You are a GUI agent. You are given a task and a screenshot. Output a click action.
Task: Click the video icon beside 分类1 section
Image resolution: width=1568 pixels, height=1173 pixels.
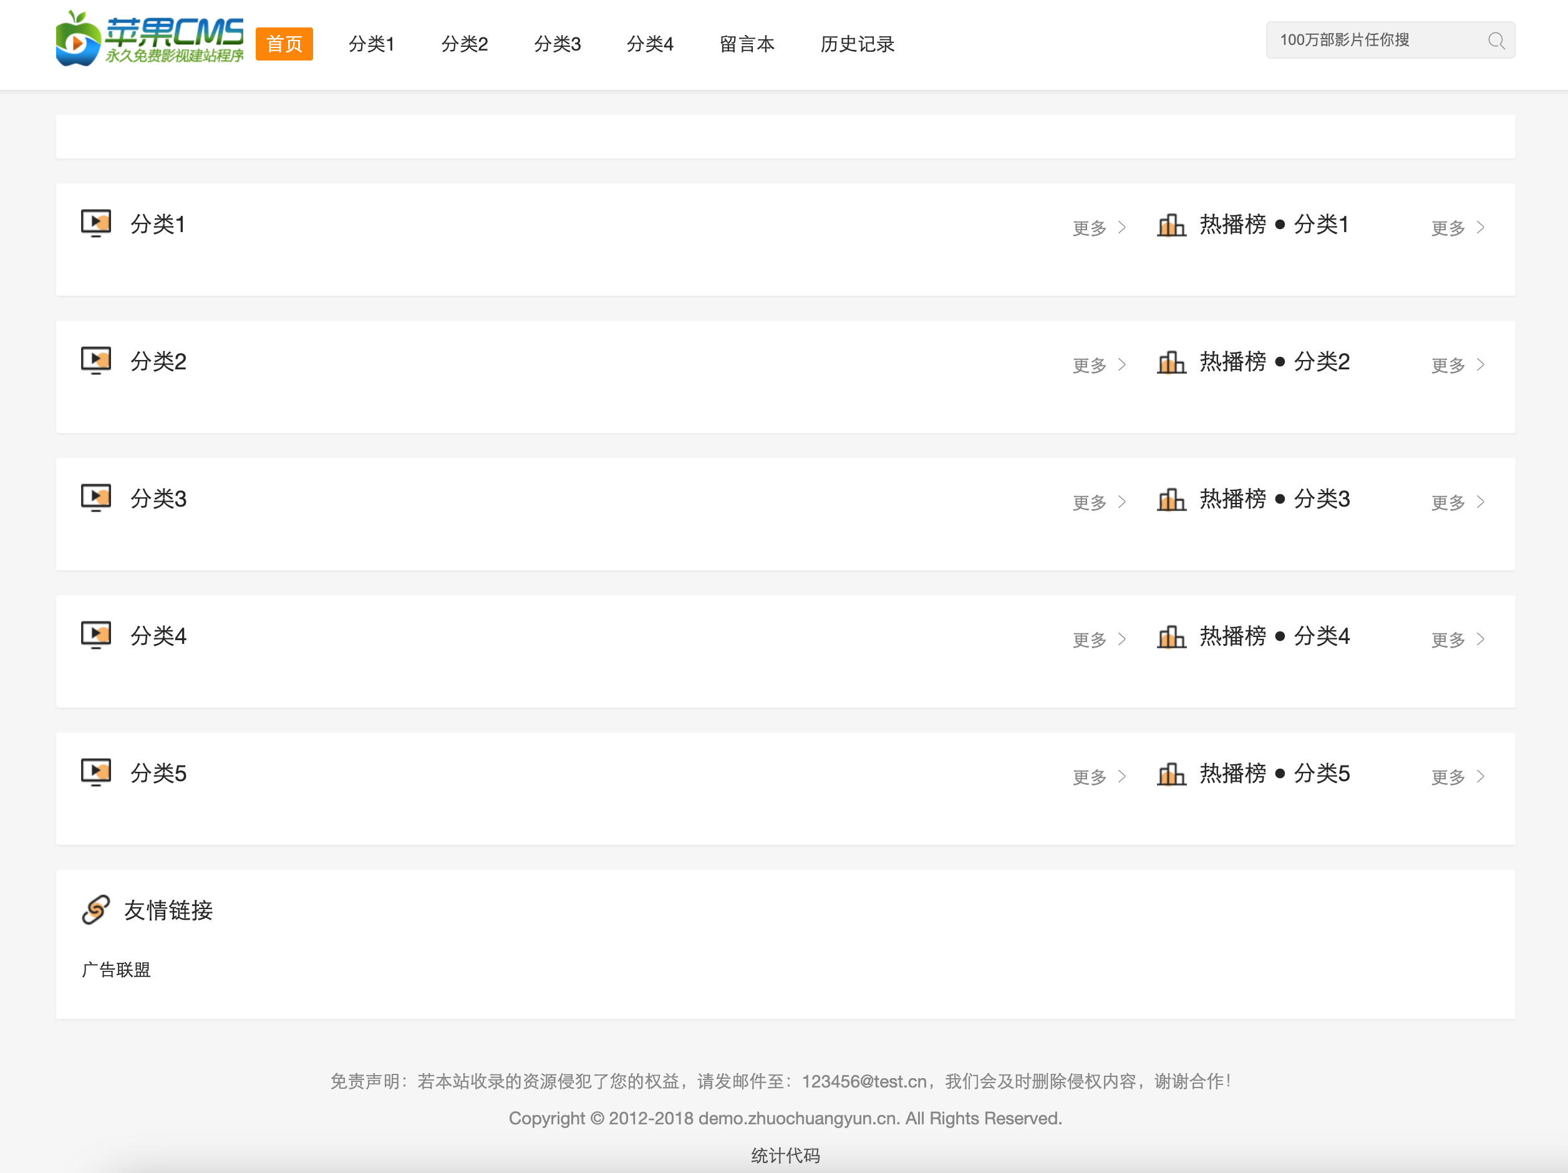click(95, 223)
